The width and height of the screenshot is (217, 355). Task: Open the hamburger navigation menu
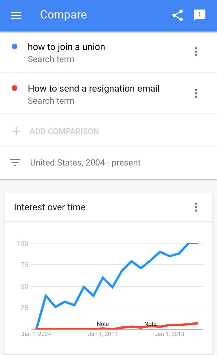(16, 15)
